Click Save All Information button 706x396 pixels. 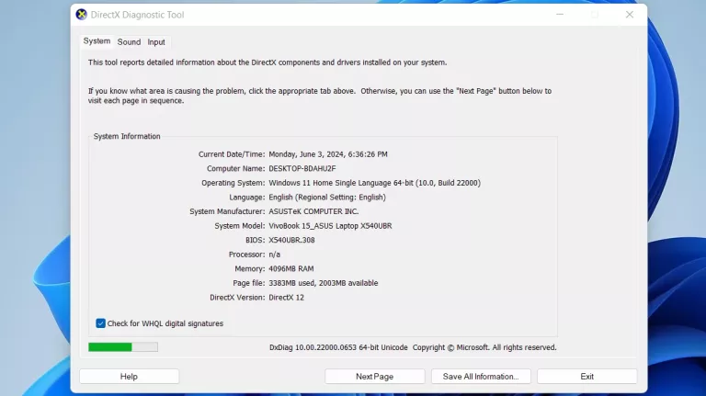[x=481, y=376]
